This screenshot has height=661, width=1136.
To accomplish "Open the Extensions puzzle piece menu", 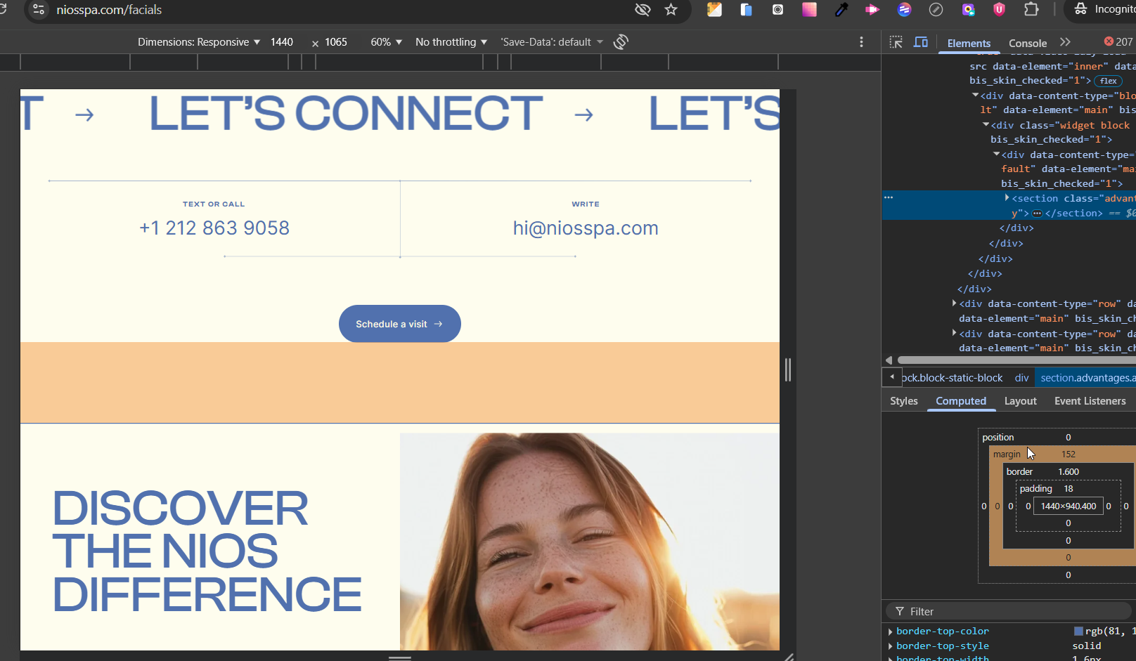I will tap(1031, 10).
